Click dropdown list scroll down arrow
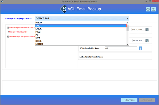The width and height of the screenshot is (159, 105). 128,44
